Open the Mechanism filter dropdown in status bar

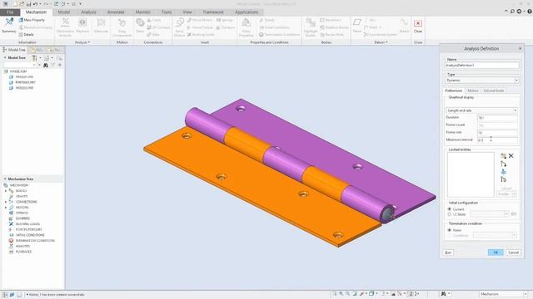(x=503, y=294)
